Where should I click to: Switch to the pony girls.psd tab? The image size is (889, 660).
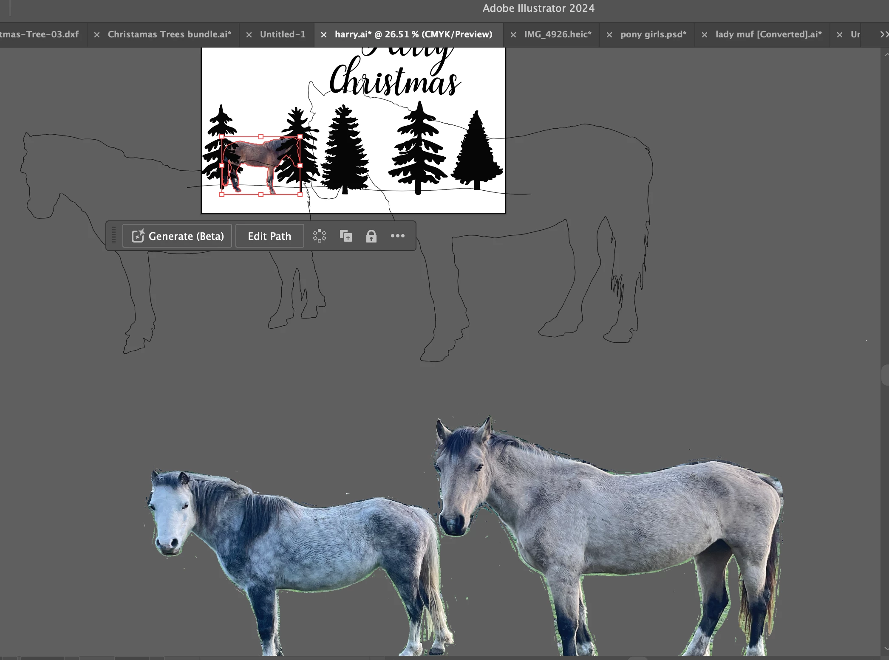653,34
